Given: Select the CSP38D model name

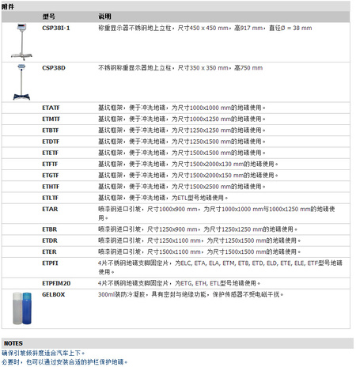Looking at the screenshot, I should coord(54,68).
